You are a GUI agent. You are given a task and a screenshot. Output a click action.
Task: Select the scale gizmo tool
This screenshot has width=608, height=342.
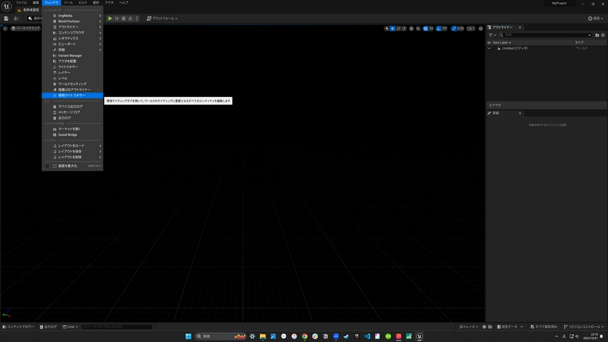pyautogui.click(x=404, y=28)
